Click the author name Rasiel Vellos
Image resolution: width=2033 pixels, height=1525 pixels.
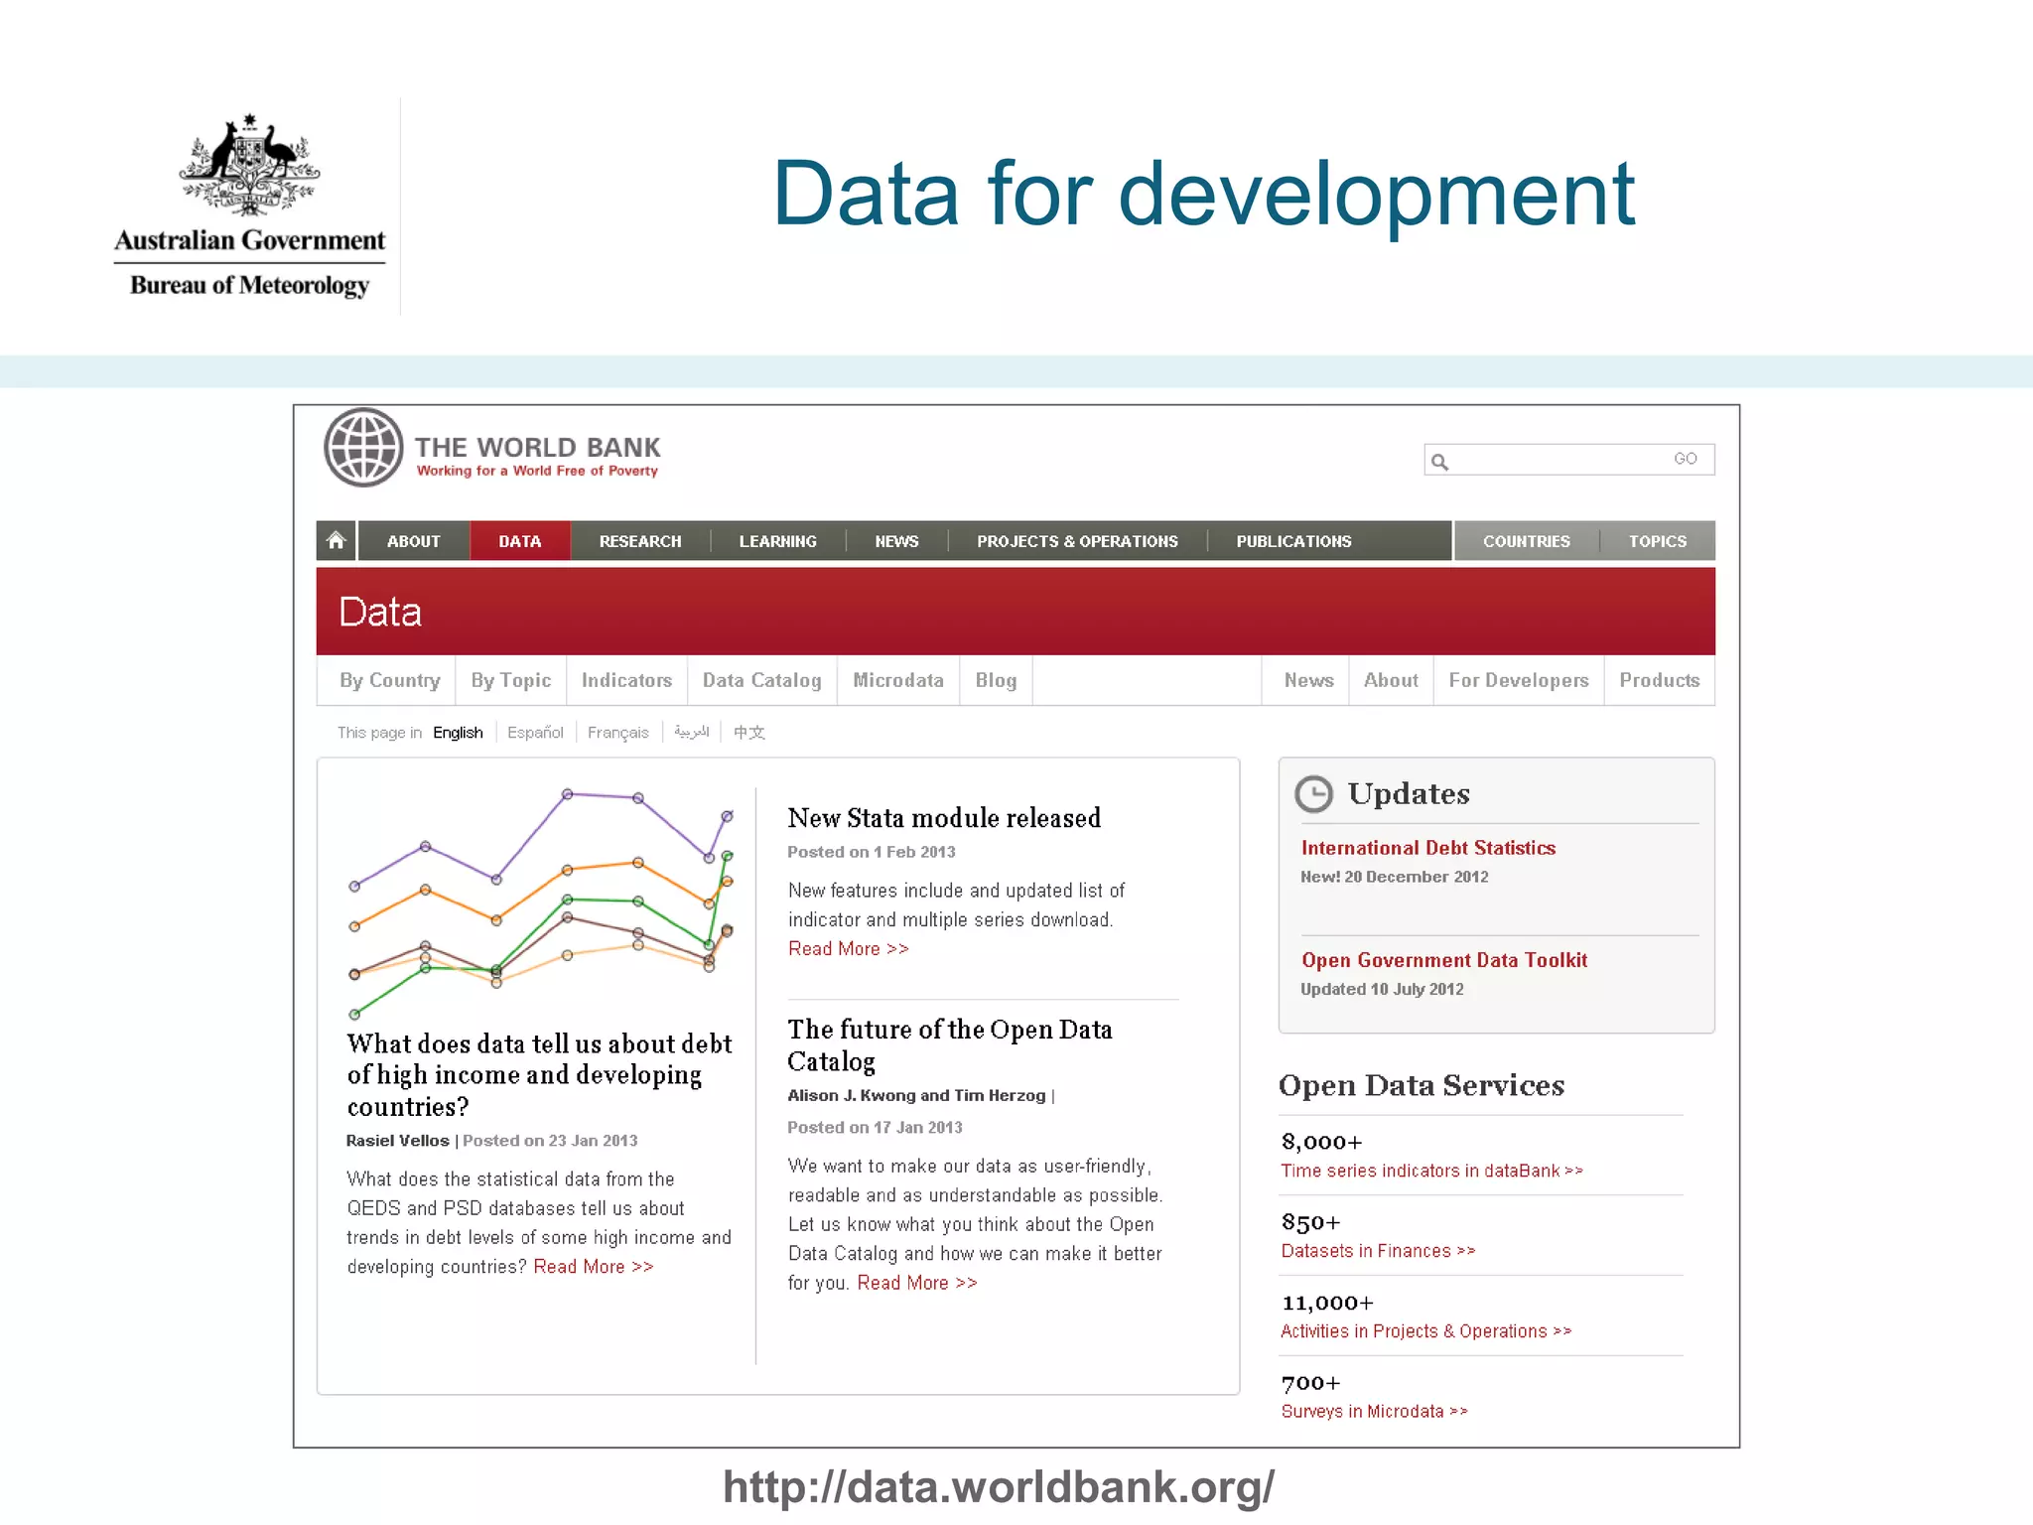[x=397, y=1141]
